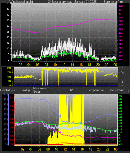Select the 15 mark on the windspeed axis
Screen dimensions: 130x153
click(x=8, y=43)
